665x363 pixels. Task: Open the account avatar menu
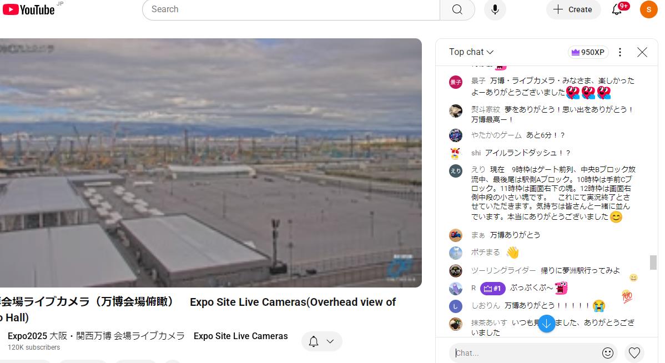(x=648, y=9)
